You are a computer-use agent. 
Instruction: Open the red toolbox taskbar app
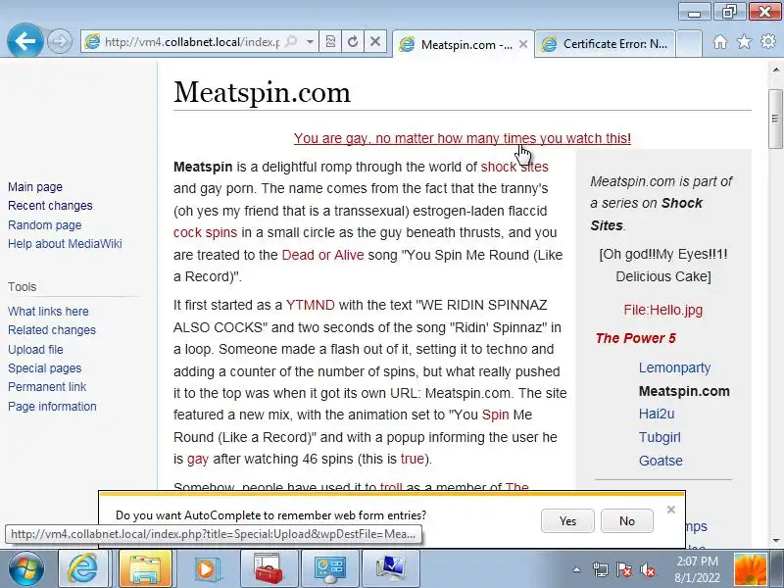pos(269,568)
